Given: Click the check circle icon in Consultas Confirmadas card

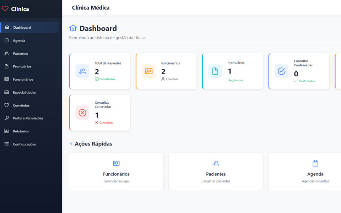Looking at the screenshot, I should coord(281,71).
